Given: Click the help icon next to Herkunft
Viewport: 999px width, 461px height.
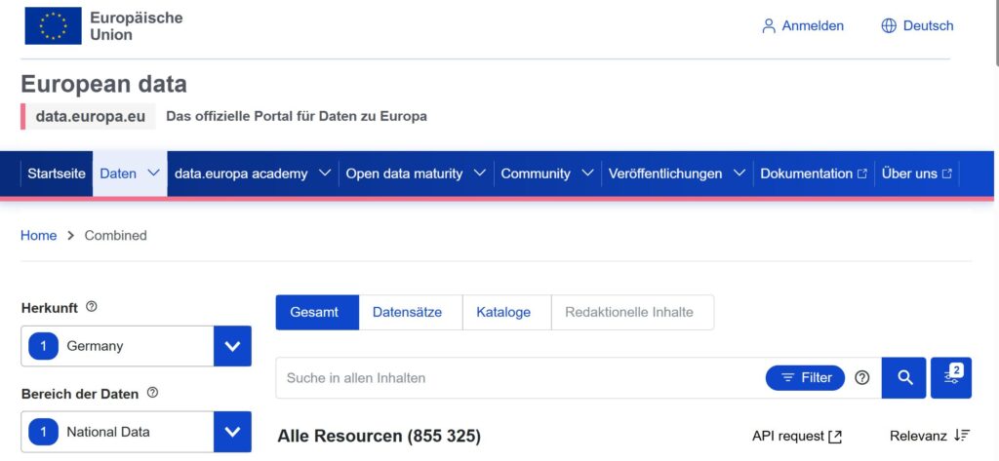Looking at the screenshot, I should tap(92, 307).
